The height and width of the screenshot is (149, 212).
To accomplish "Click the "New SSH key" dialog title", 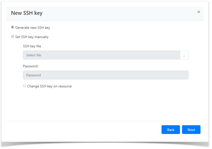I will (x=27, y=13).
